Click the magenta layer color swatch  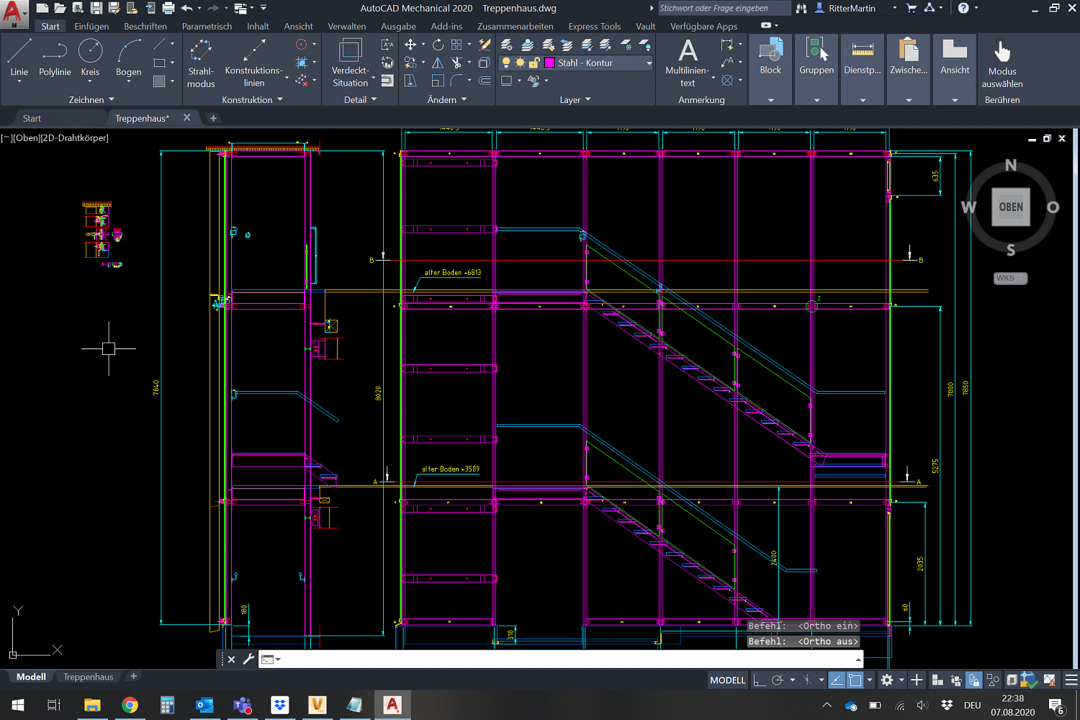click(550, 63)
